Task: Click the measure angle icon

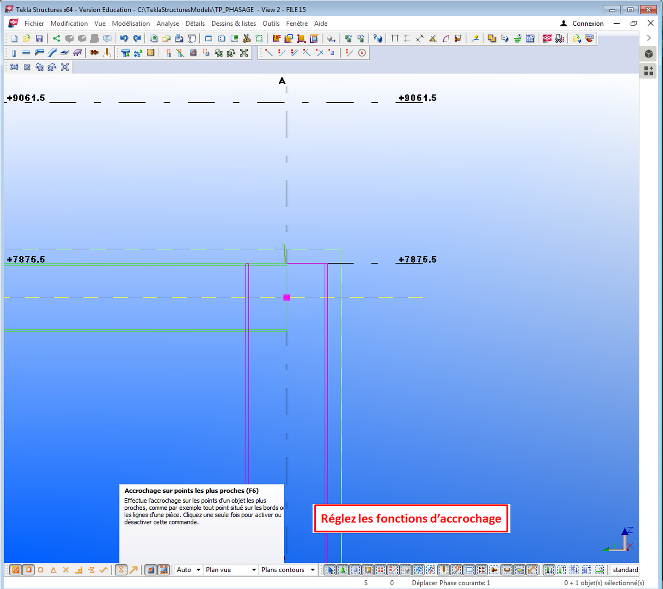Action: pos(433,39)
